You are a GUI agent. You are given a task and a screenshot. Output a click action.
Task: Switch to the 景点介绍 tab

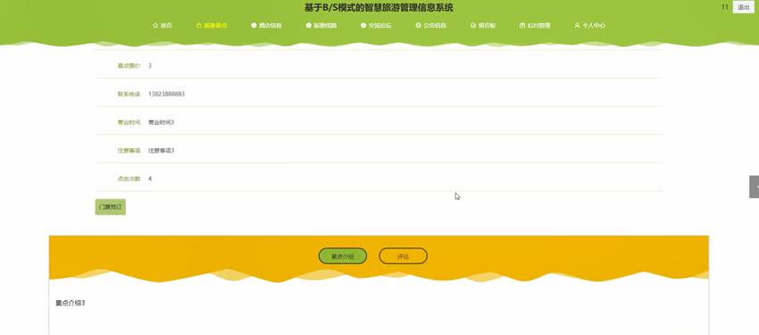(x=343, y=256)
